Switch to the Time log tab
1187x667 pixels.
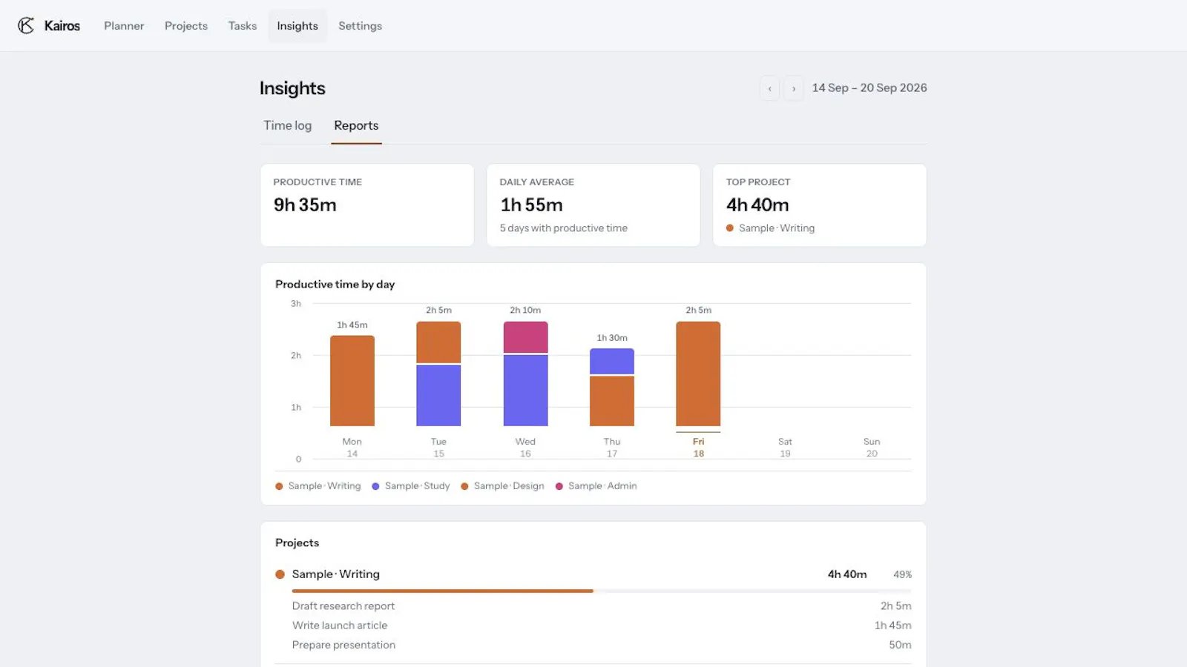[x=288, y=125]
